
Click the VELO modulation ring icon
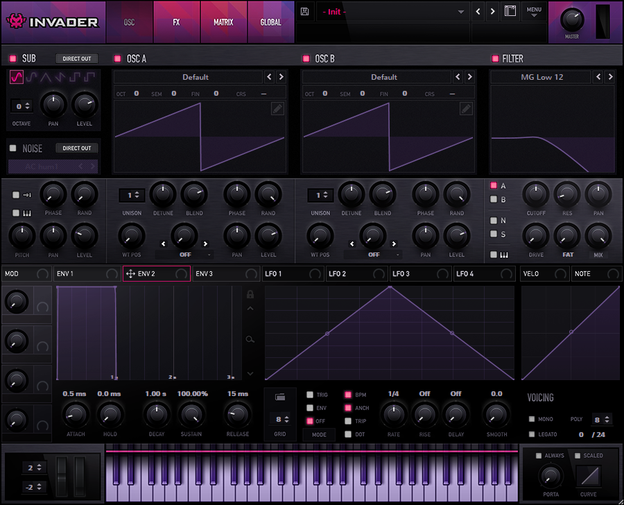(560, 274)
